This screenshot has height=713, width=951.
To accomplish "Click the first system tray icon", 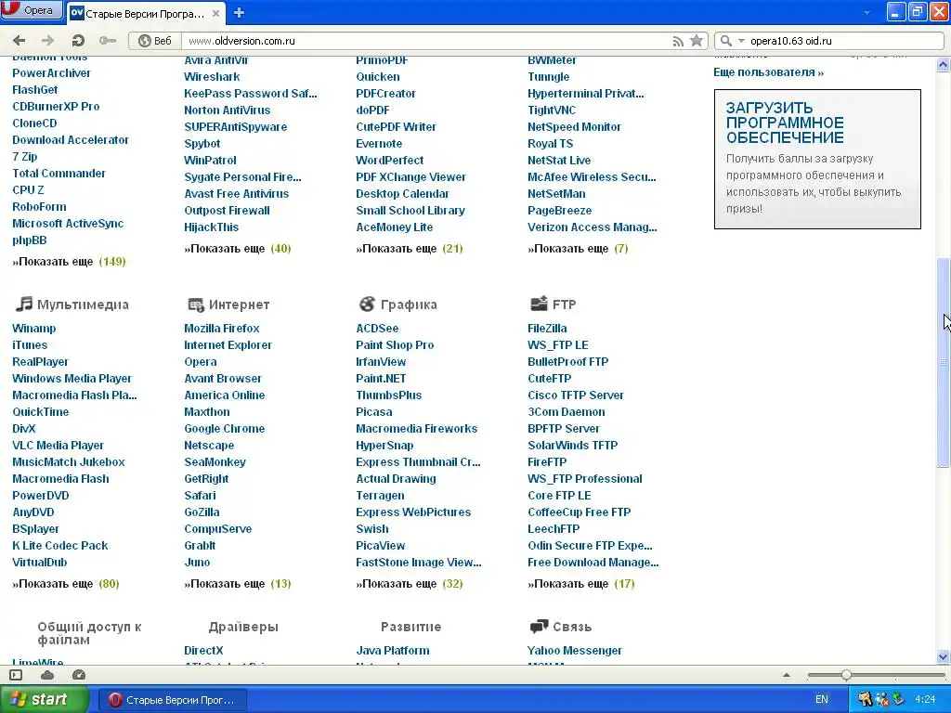I will click(x=865, y=699).
